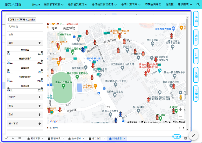Image resolution: width=202 pixels, height=143 pixels.
Task: Click the Google logo on the map
Action: coord(53,121)
